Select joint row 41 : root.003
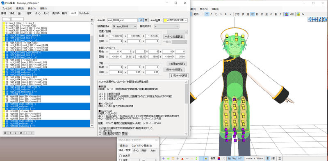The width and height of the screenshot is (328, 161). (46, 111)
